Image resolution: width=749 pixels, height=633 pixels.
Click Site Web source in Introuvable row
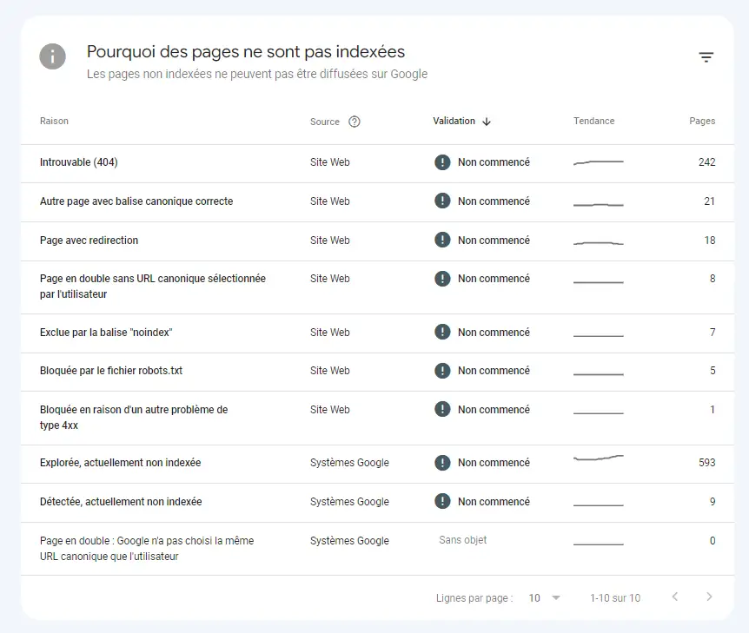(330, 162)
